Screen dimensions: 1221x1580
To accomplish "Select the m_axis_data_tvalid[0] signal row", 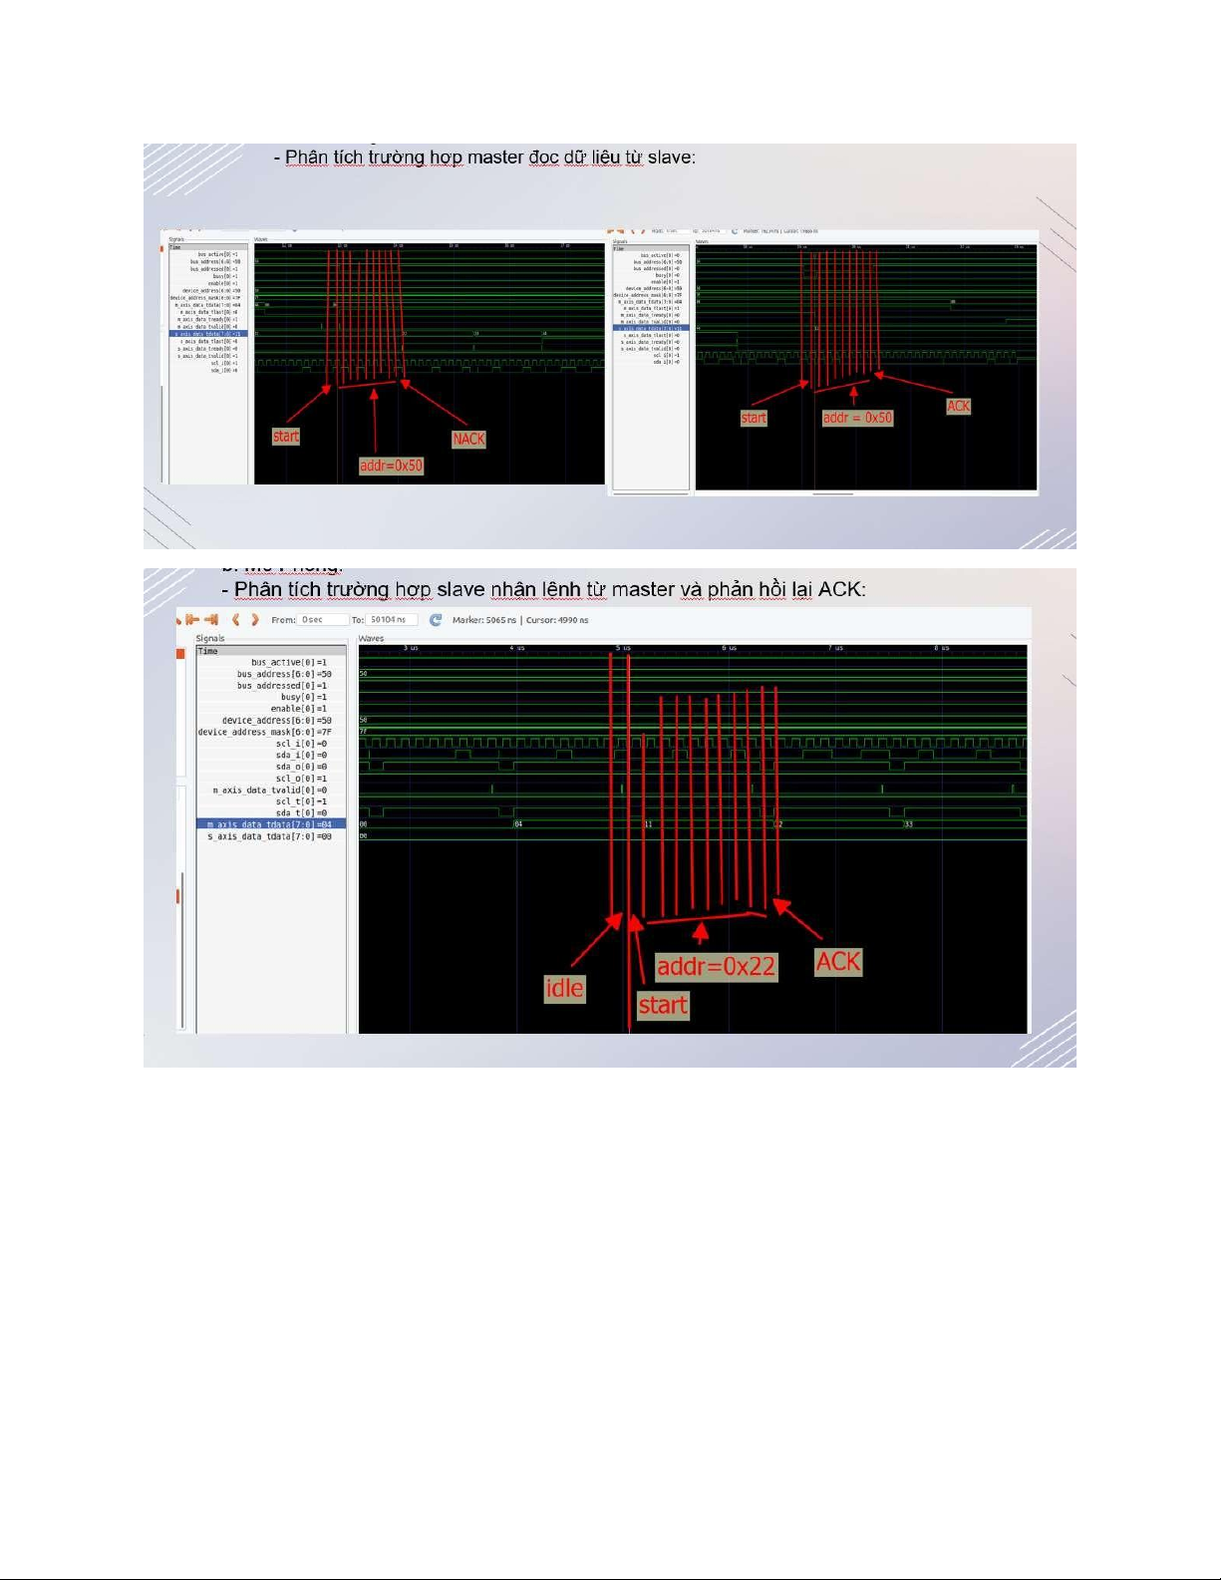I will [x=271, y=790].
